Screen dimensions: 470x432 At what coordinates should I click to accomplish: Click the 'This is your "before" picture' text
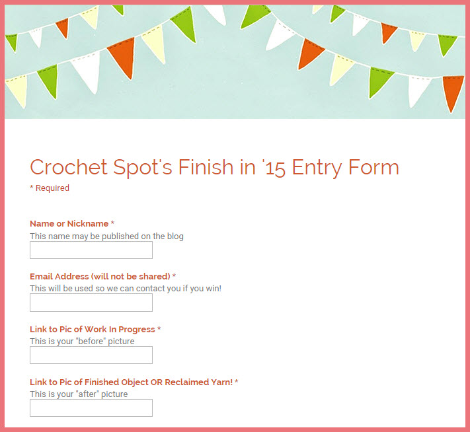tap(82, 342)
